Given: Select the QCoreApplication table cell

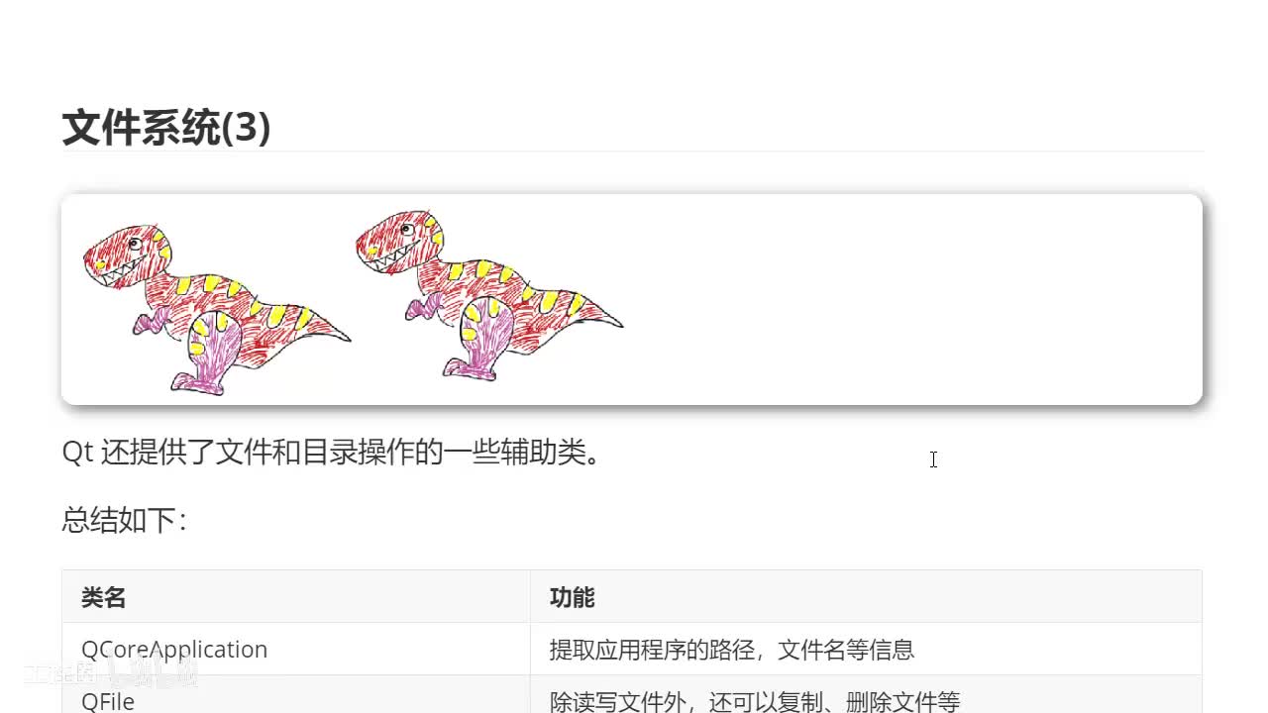Looking at the screenshot, I should 296,650.
